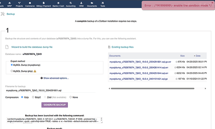This screenshot has width=215, height=129.
Task: Click the right arrow of horizontal scrollbar
Action: (205, 88)
